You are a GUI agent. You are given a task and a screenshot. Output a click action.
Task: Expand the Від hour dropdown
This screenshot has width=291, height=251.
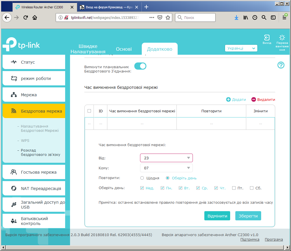click(166, 158)
